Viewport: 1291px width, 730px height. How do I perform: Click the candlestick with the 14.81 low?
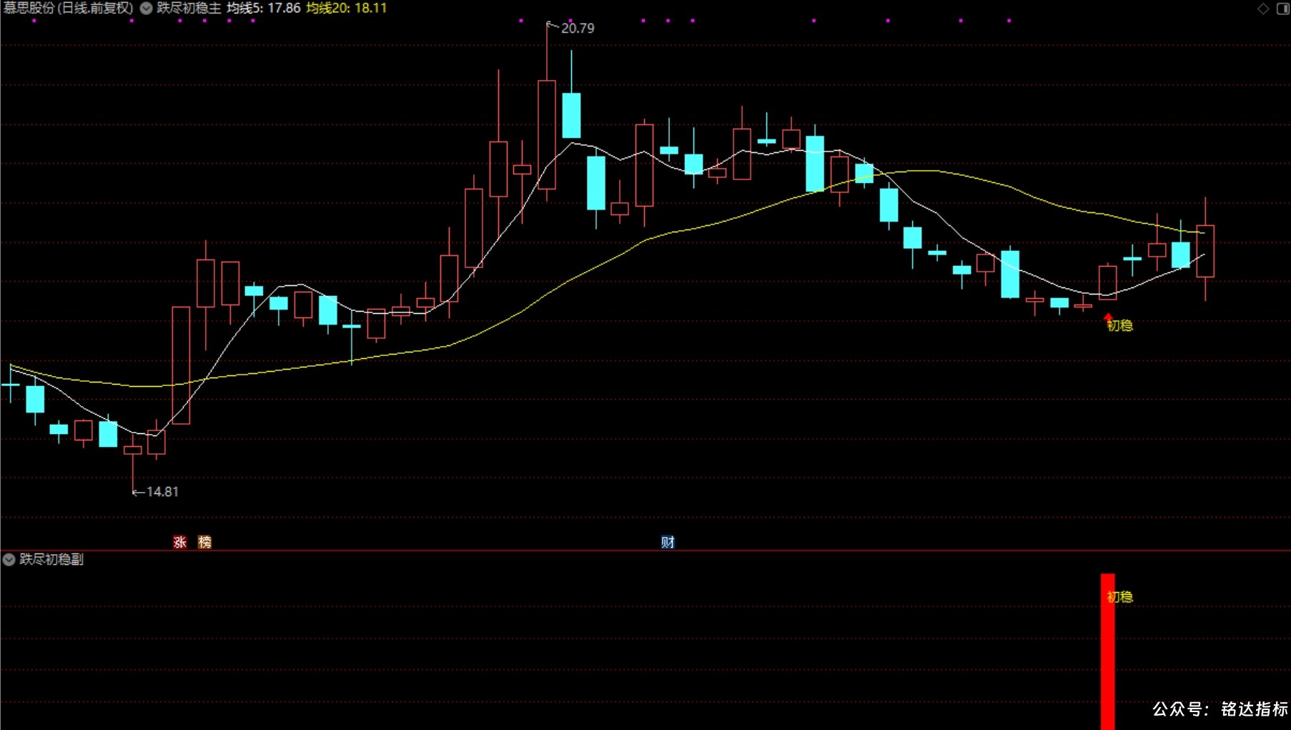[133, 450]
